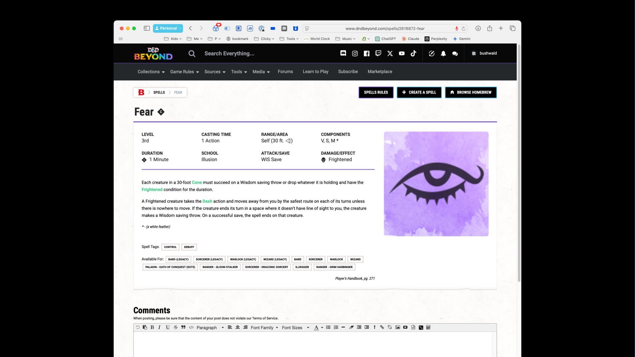This screenshot has width=635, height=357.
Task: Apply underline formatting in comment editor
Action: tap(168, 327)
